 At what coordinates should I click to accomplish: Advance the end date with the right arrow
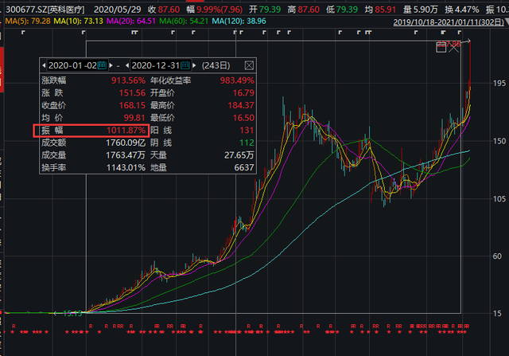pos(194,65)
